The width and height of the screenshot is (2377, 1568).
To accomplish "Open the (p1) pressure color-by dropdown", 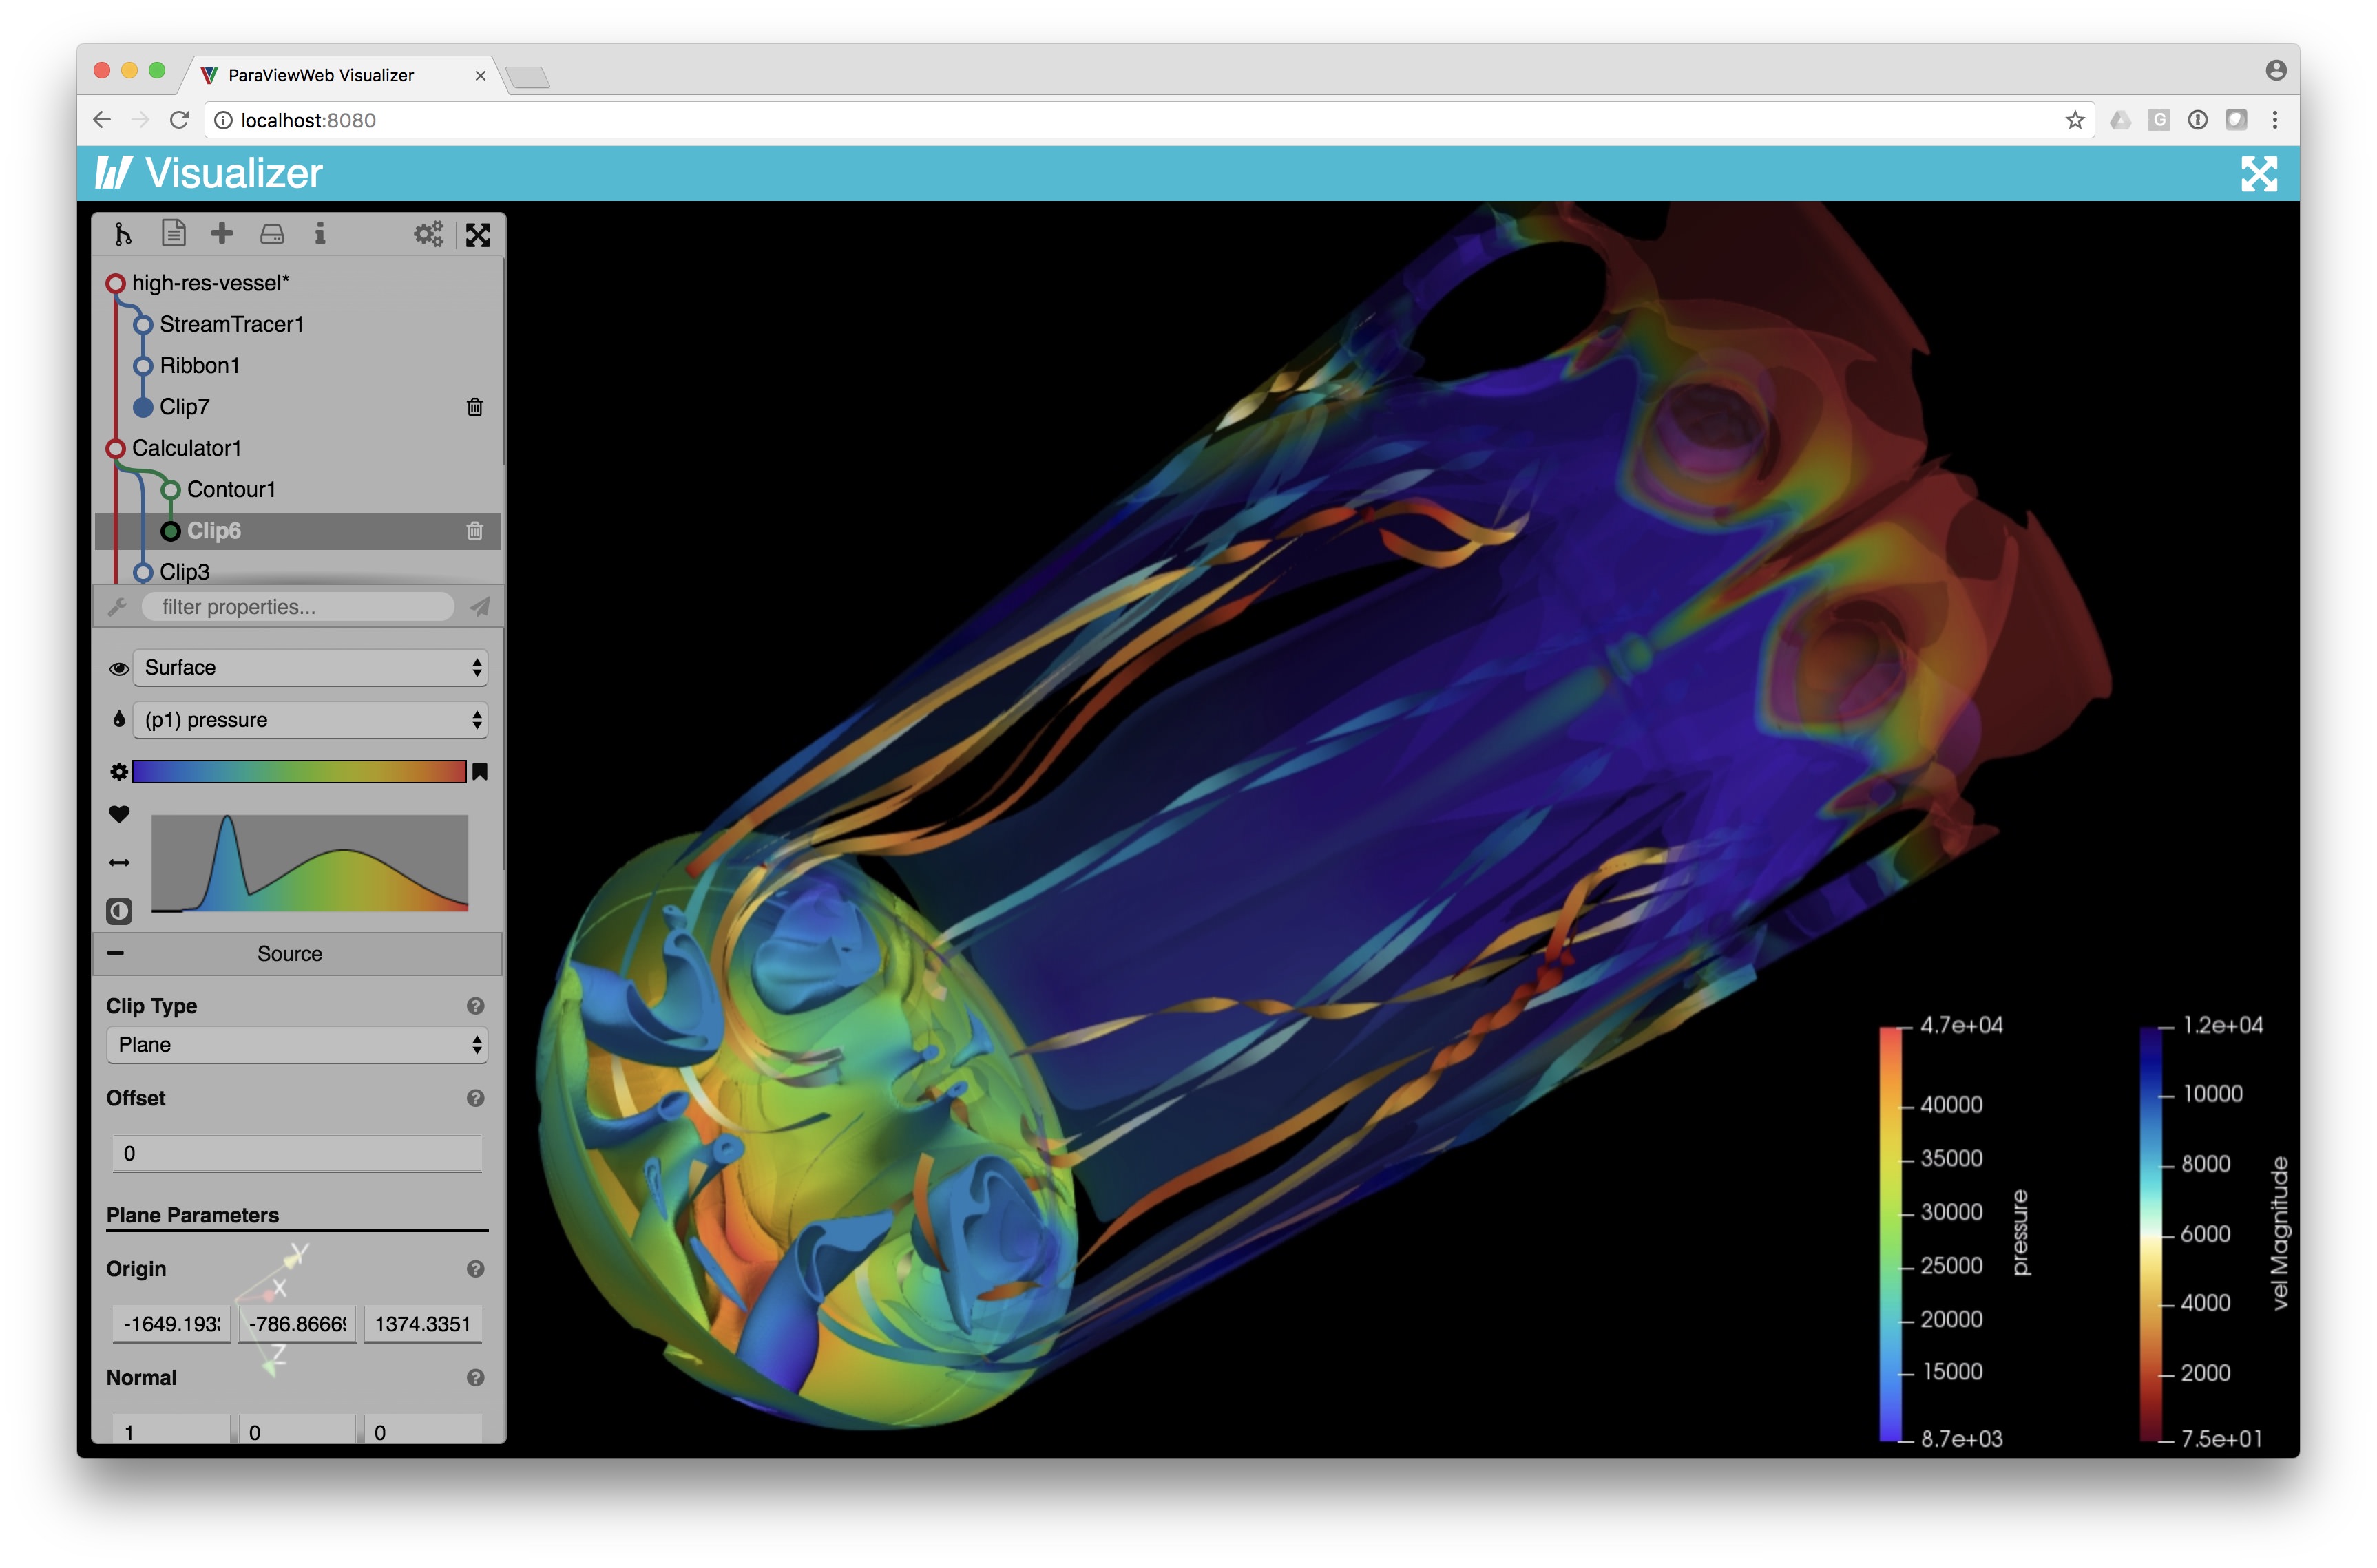I will pyautogui.click(x=310, y=719).
